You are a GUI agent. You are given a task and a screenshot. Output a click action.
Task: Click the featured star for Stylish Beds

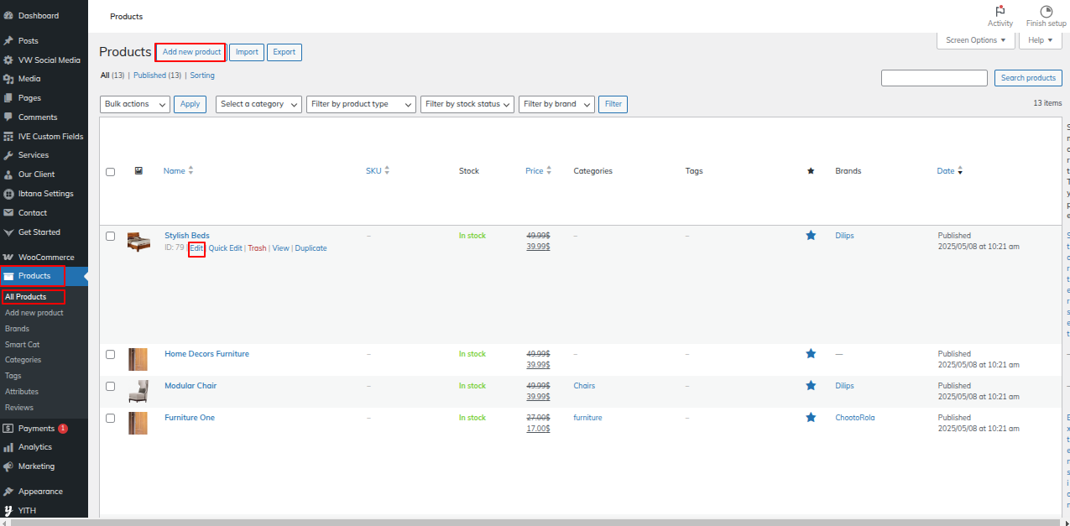pyautogui.click(x=811, y=236)
